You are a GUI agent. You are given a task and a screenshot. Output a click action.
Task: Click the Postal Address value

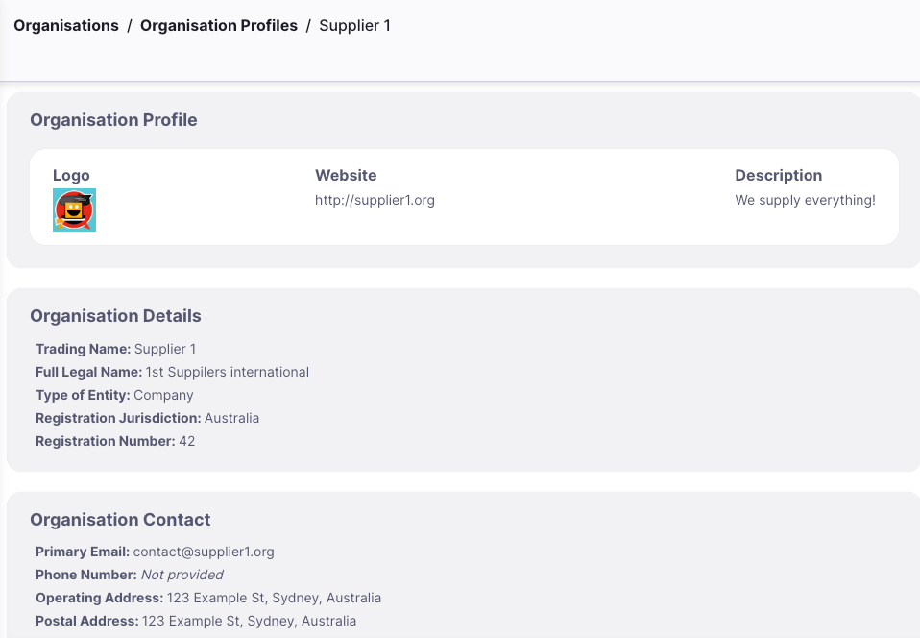pyautogui.click(x=249, y=621)
